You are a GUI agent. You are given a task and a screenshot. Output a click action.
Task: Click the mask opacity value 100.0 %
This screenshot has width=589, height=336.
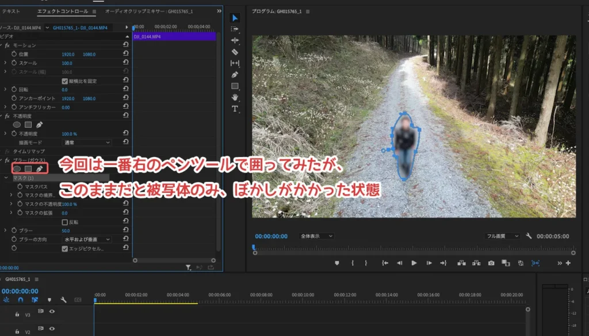pyautogui.click(x=69, y=204)
